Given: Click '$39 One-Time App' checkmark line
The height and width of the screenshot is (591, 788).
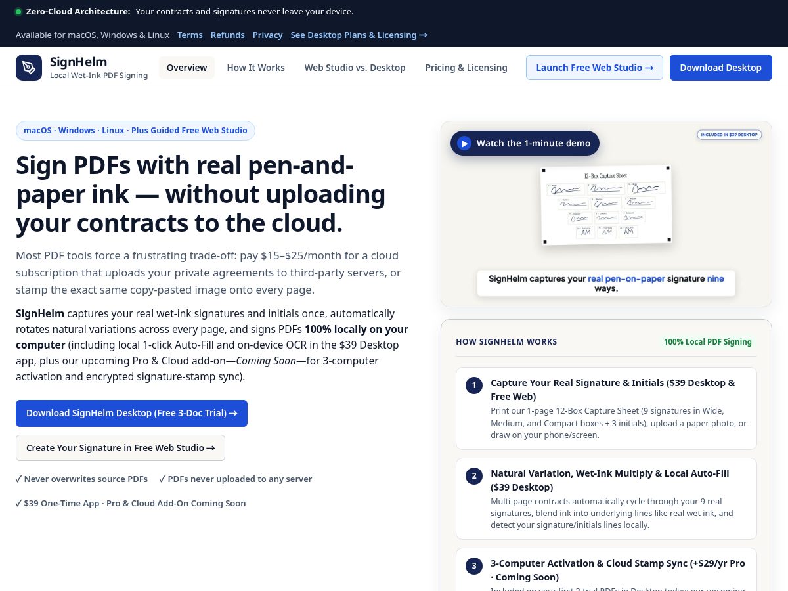Looking at the screenshot, I should tap(131, 504).
